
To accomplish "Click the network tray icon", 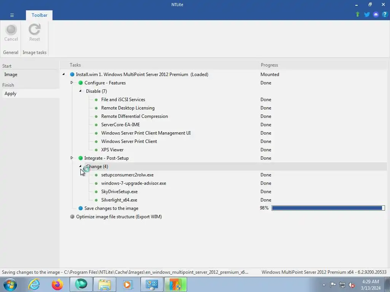I will [x=342, y=285].
